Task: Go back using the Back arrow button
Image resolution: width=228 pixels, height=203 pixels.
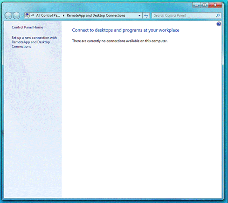Action: 8,15
